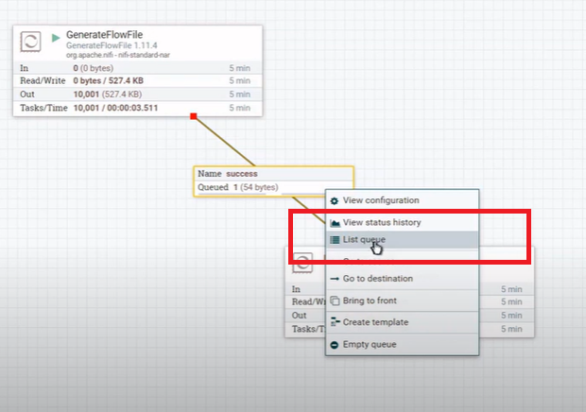Click the bundle text org.apache.nifi - nifi-standard-nar
The image size is (586, 412).
[118, 55]
